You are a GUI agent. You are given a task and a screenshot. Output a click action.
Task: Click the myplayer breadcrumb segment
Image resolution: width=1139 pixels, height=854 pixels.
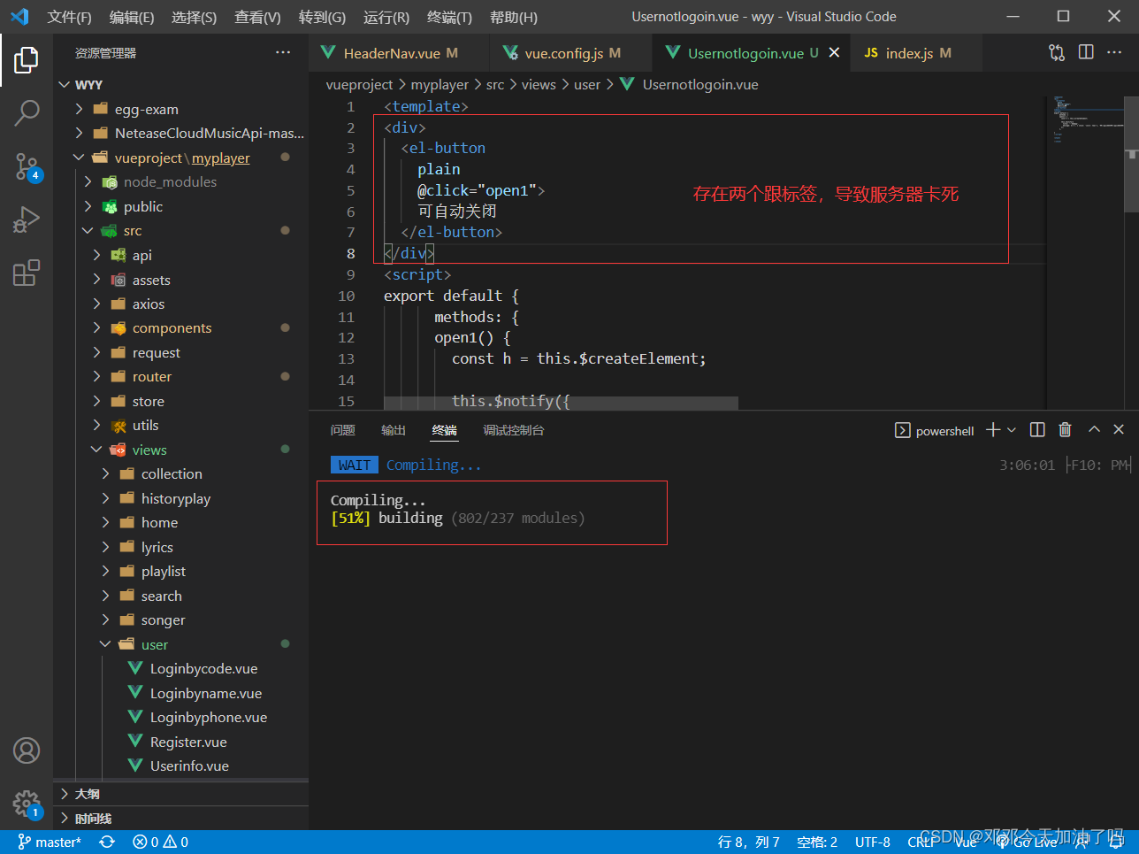(x=440, y=85)
